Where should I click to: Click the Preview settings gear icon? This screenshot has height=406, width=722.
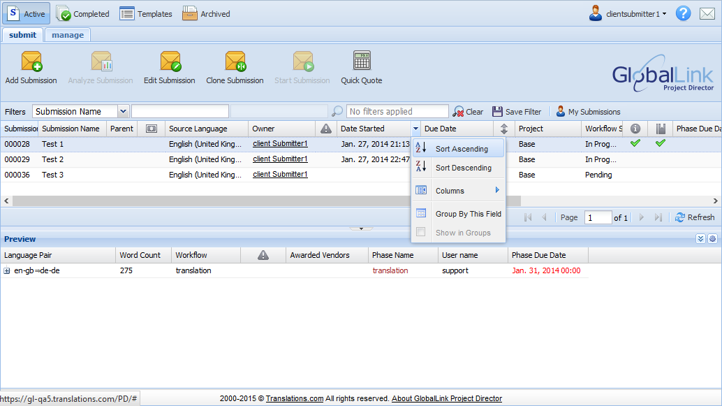click(712, 239)
